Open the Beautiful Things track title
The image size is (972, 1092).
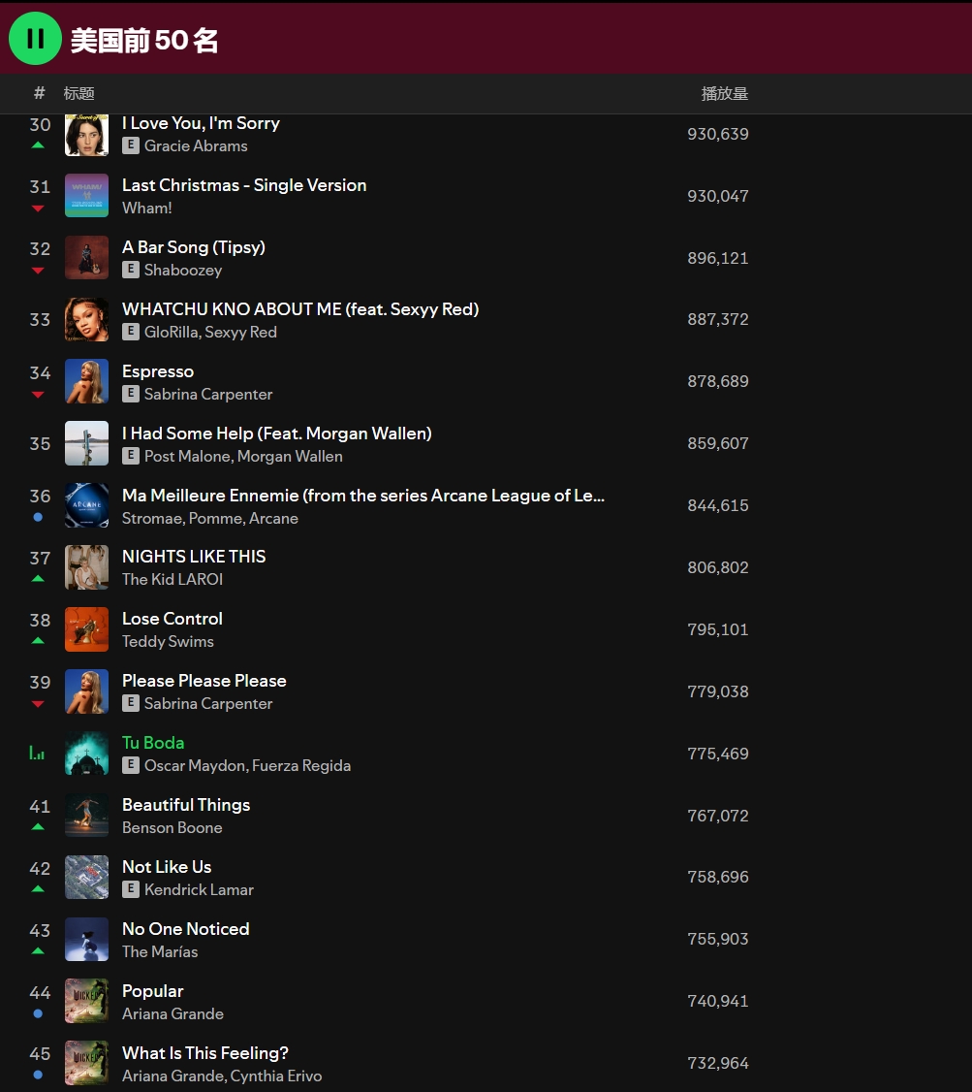pyautogui.click(x=186, y=804)
